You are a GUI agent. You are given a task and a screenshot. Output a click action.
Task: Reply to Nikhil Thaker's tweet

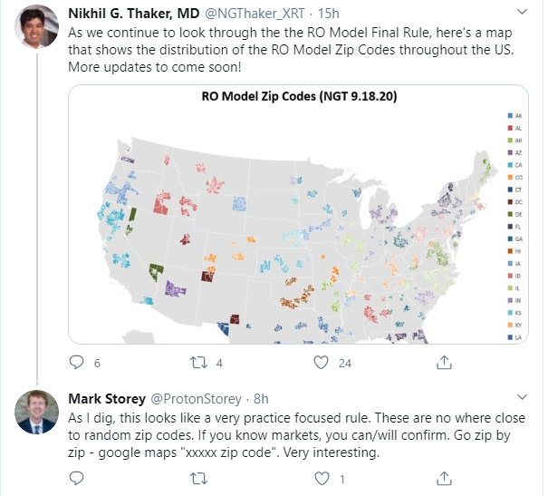coord(76,363)
